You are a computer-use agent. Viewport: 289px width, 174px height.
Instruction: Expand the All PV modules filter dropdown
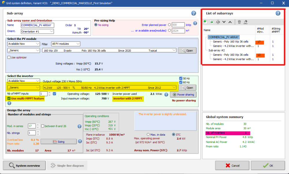(66, 44)
